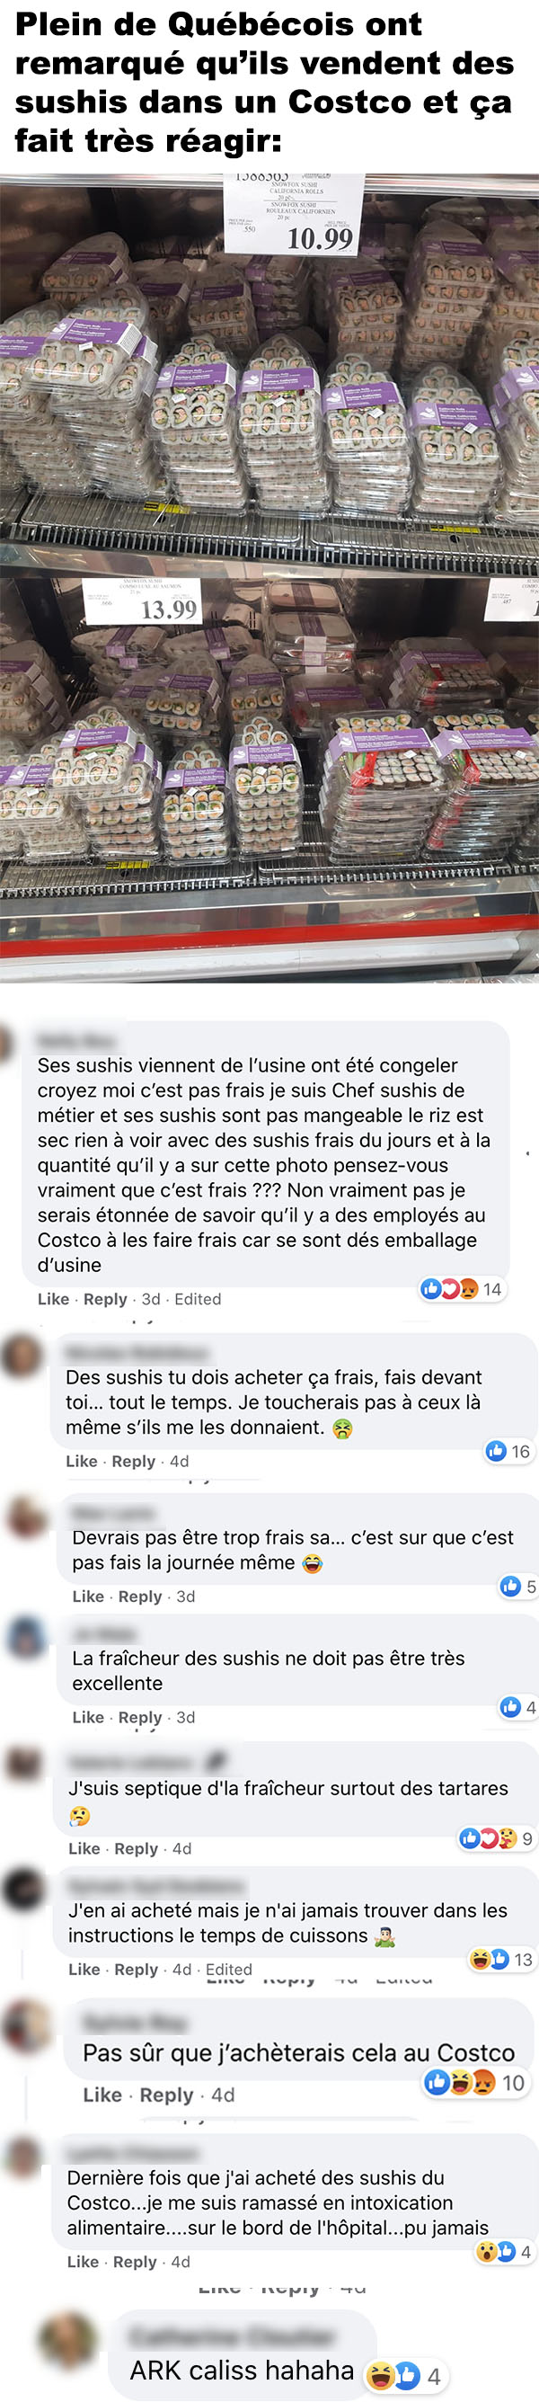Open reactions count 14 on first comment
Viewport: 539px width, 2402px height.
[x=463, y=1289]
